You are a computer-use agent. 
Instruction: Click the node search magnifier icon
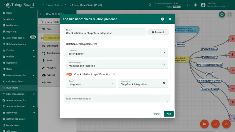pos(42,22)
